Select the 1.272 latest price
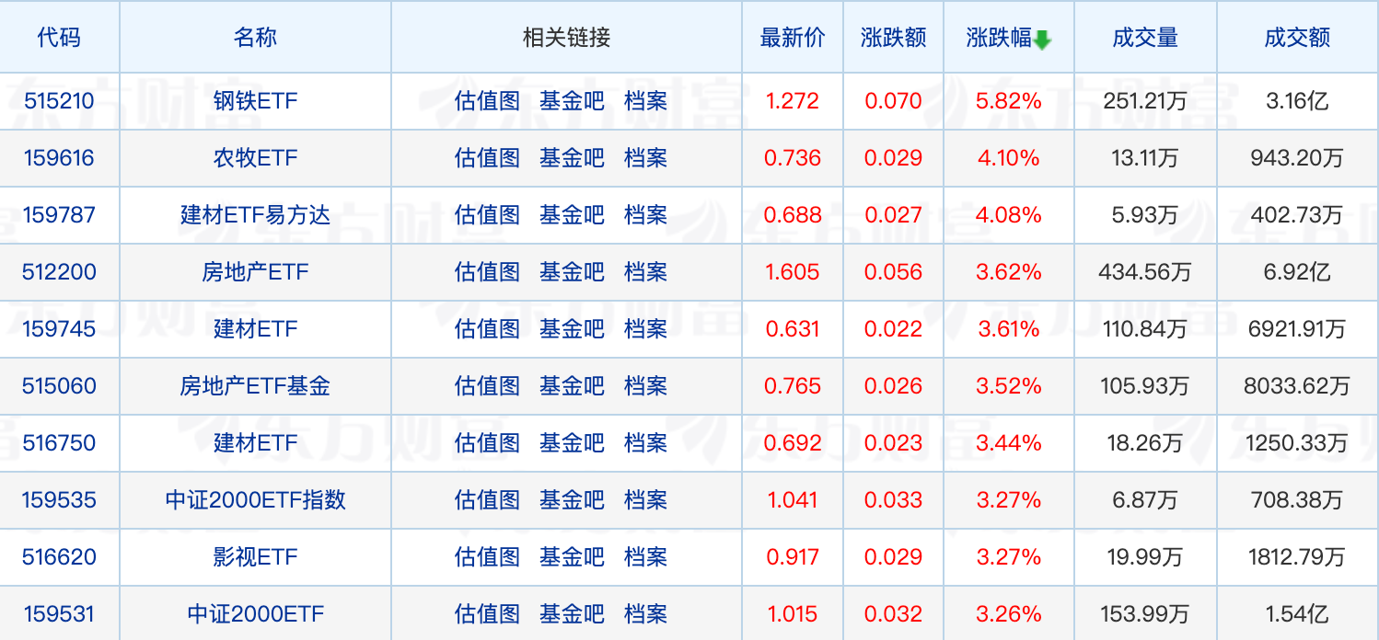Viewport: 1379px width, 640px height. click(793, 101)
